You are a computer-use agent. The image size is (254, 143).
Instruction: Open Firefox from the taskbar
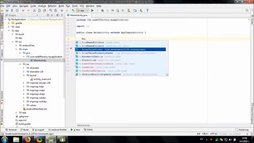click(27, 139)
